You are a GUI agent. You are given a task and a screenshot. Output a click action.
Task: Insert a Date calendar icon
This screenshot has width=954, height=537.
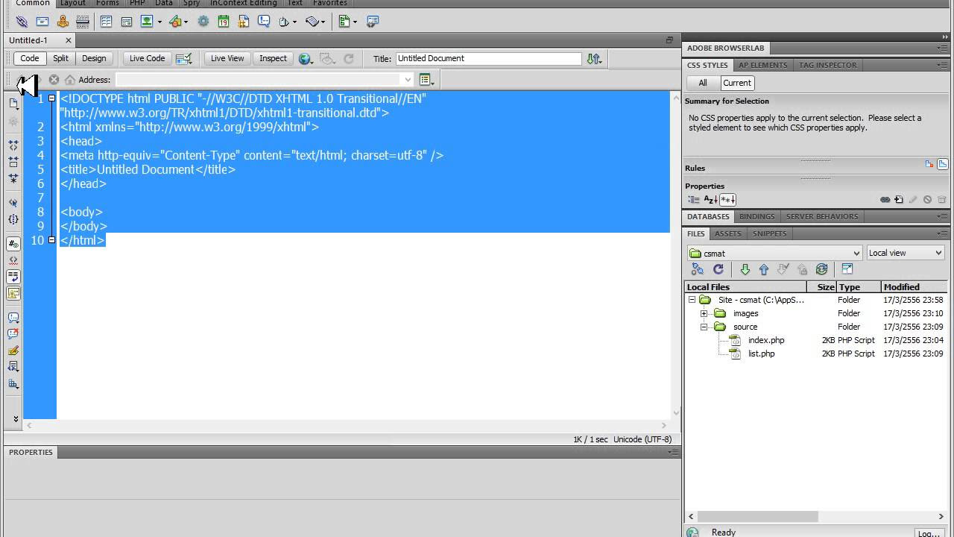(x=223, y=22)
